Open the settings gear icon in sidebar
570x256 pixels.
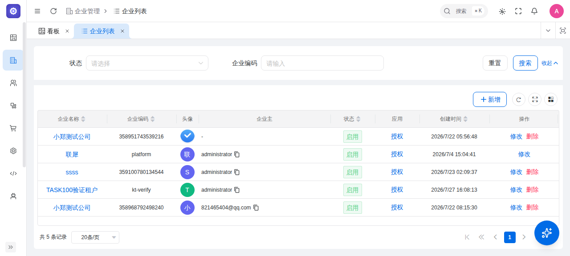pos(13,151)
